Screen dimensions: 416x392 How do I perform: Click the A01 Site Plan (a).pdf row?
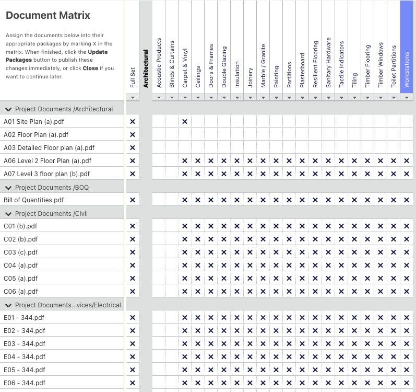(x=62, y=122)
